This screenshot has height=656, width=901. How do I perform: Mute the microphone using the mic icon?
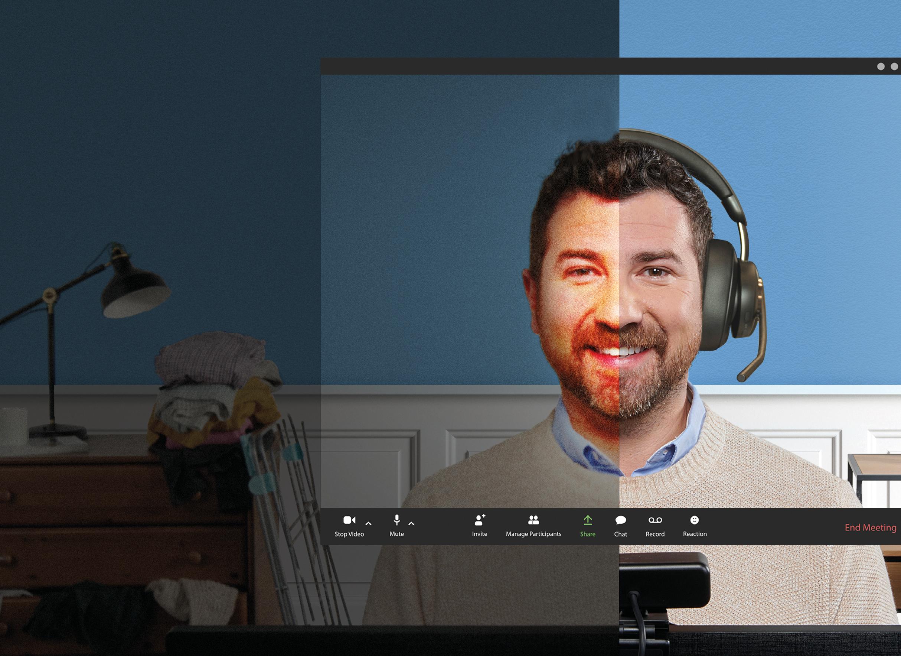pyautogui.click(x=396, y=520)
